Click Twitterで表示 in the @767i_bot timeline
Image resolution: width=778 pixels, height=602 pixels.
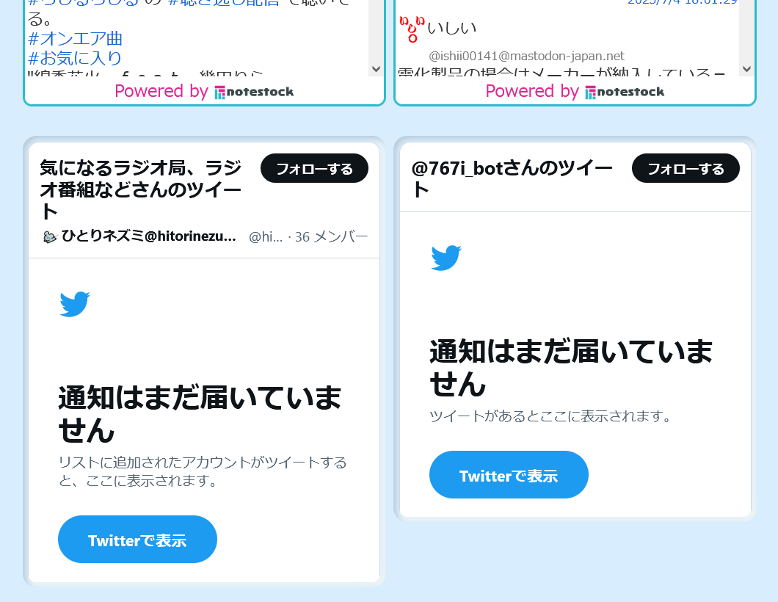point(509,475)
